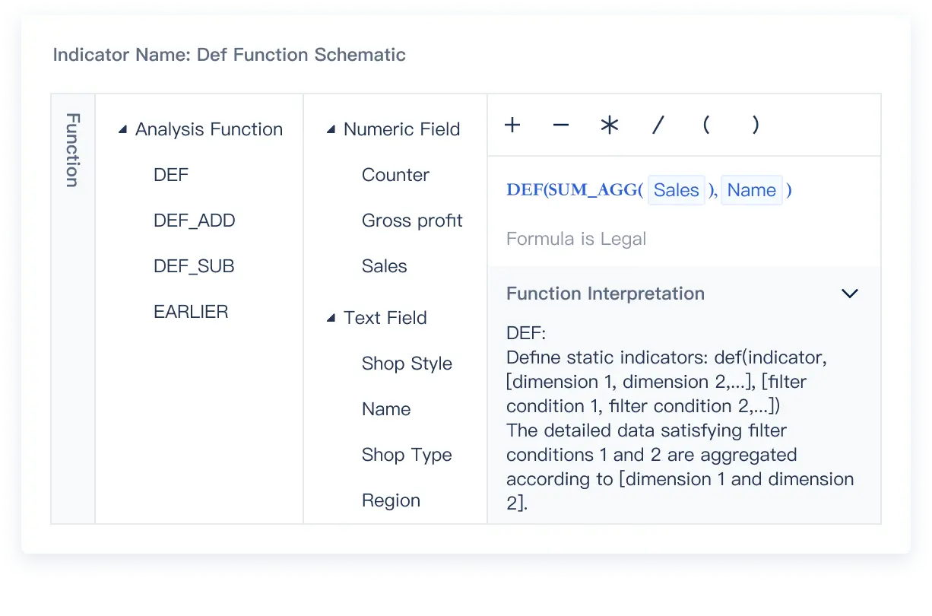The width and height of the screenshot is (932, 616).
Task: Insert the minus operator
Action: tap(561, 125)
